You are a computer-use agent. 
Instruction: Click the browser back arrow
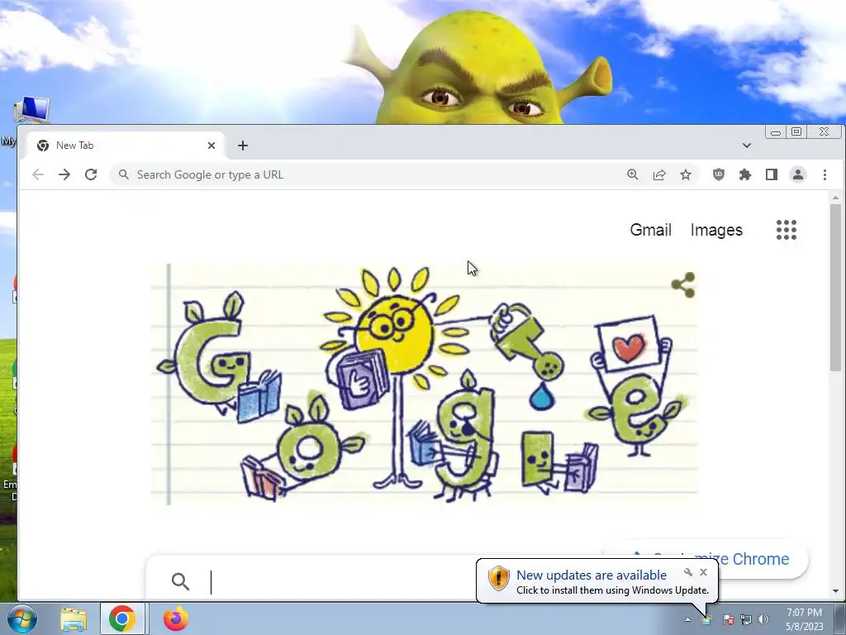(x=38, y=174)
